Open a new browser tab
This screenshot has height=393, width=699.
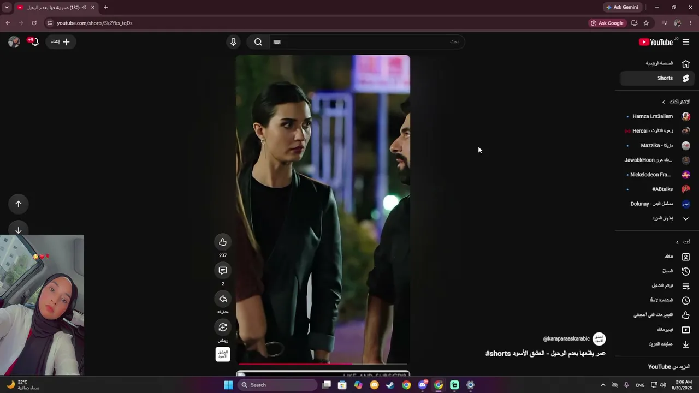tap(106, 8)
